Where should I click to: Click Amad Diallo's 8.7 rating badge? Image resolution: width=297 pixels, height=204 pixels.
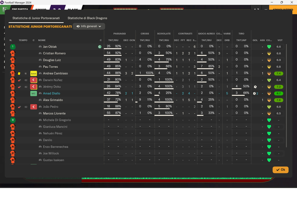pyautogui.click(x=278, y=94)
